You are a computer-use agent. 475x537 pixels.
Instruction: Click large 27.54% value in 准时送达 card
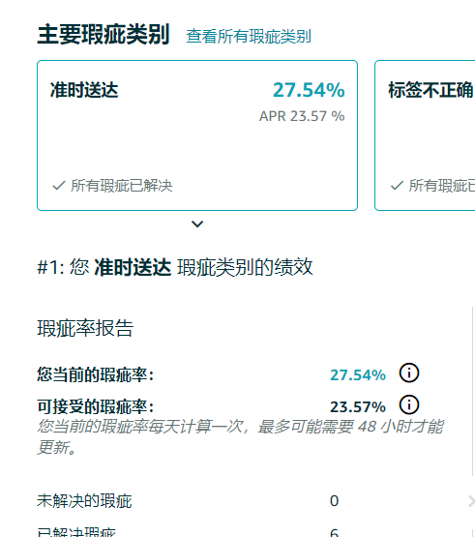(309, 90)
